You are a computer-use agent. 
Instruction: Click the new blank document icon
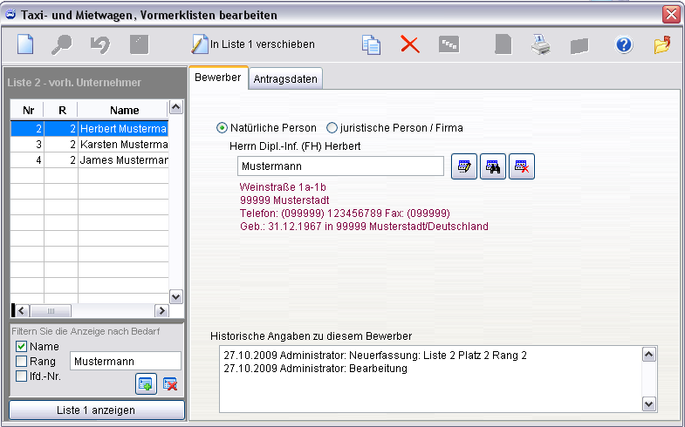(x=24, y=44)
